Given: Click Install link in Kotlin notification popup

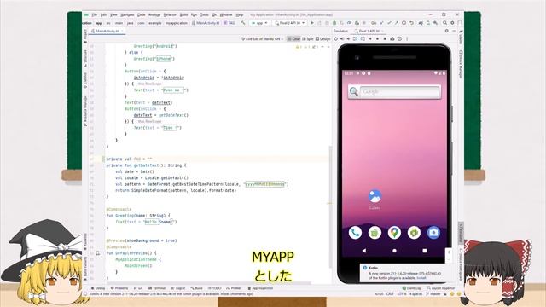Looking at the screenshot, I should [421, 278].
